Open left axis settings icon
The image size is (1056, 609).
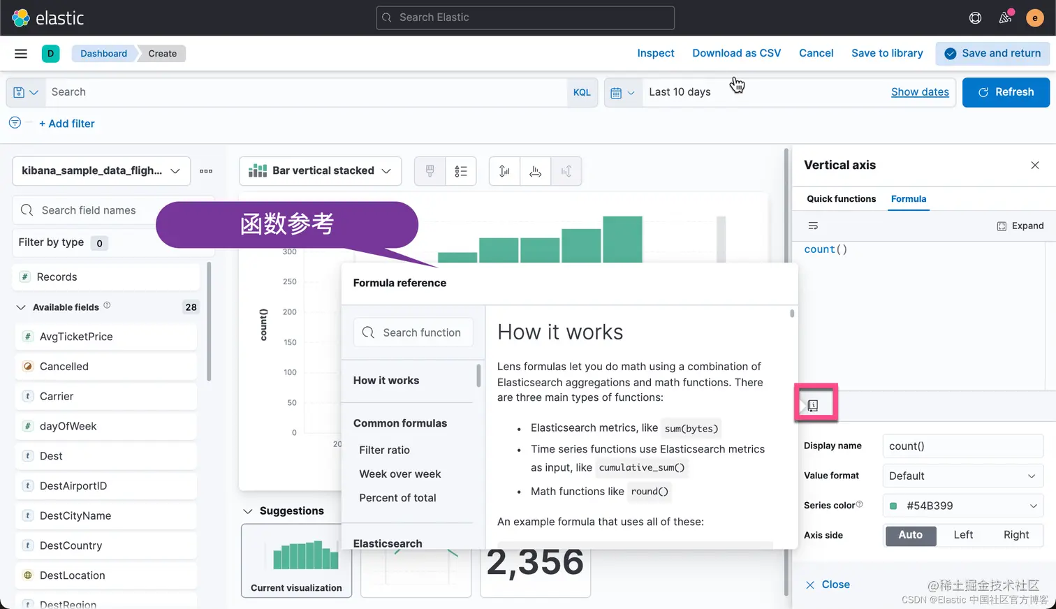[504, 170]
